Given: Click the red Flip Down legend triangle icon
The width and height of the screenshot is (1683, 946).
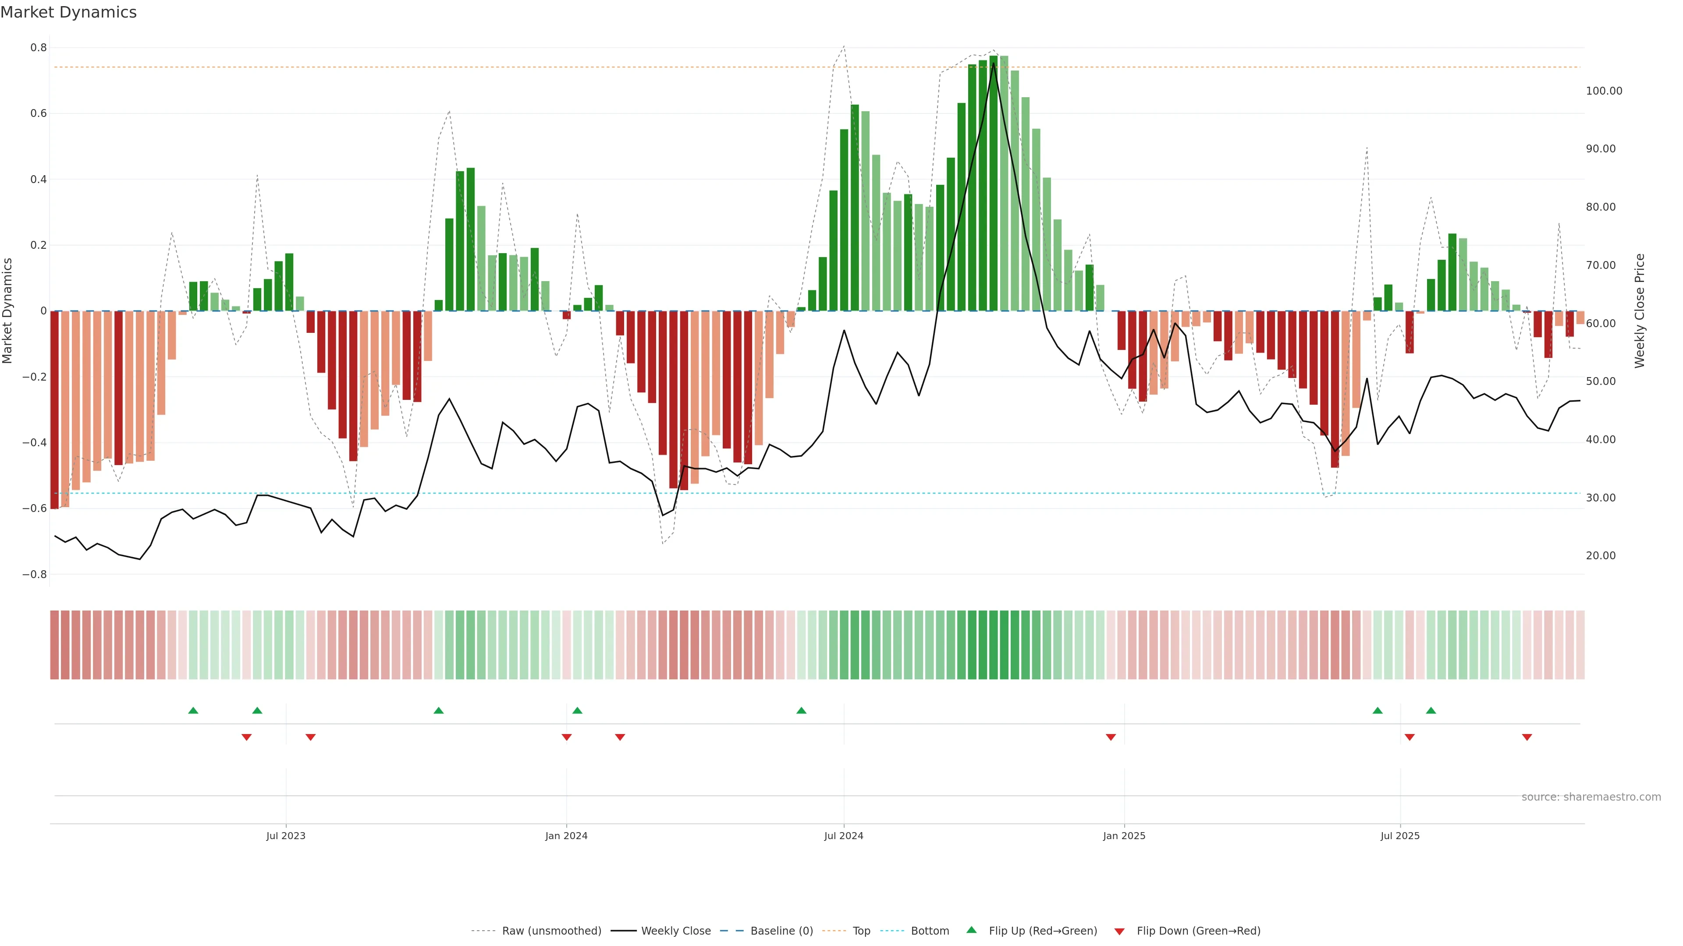Looking at the screenshot, I should click(1119, 932).
